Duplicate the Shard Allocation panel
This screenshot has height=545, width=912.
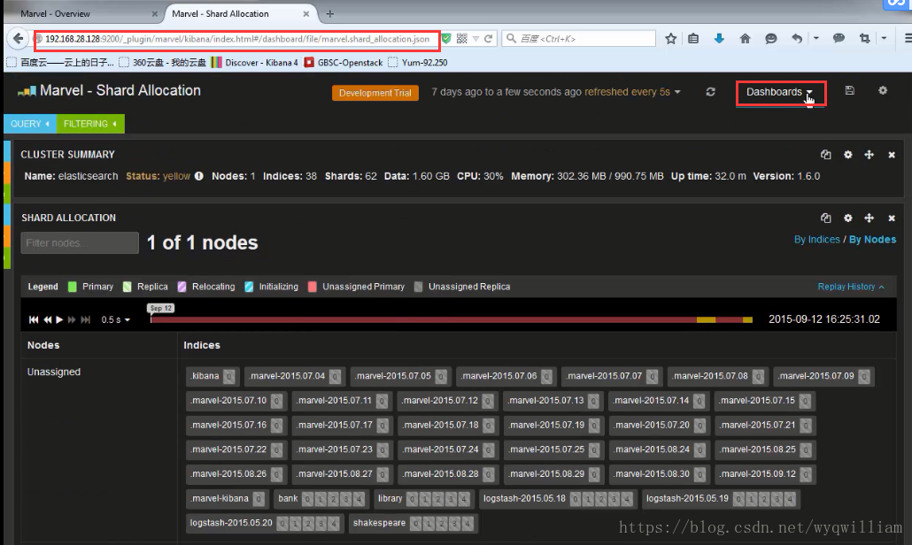coord(826,218)
